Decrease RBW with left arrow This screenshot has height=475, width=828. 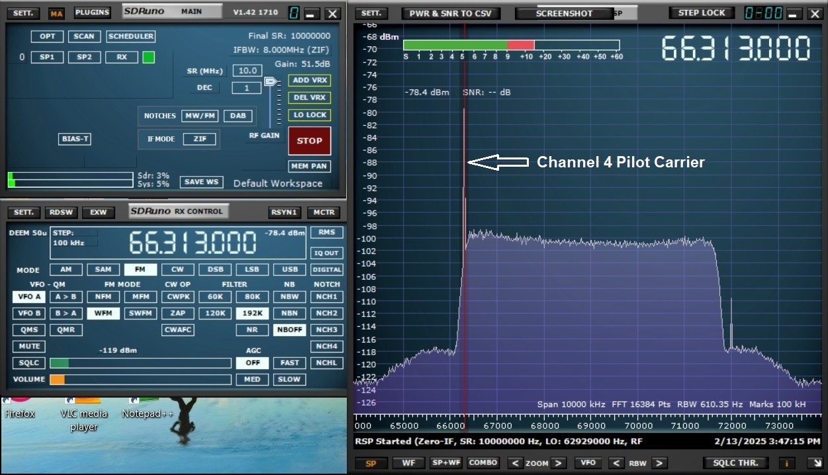tap(616, 463)
